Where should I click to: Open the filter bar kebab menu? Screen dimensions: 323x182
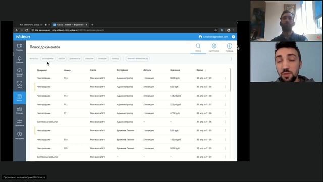click(231, 59)
